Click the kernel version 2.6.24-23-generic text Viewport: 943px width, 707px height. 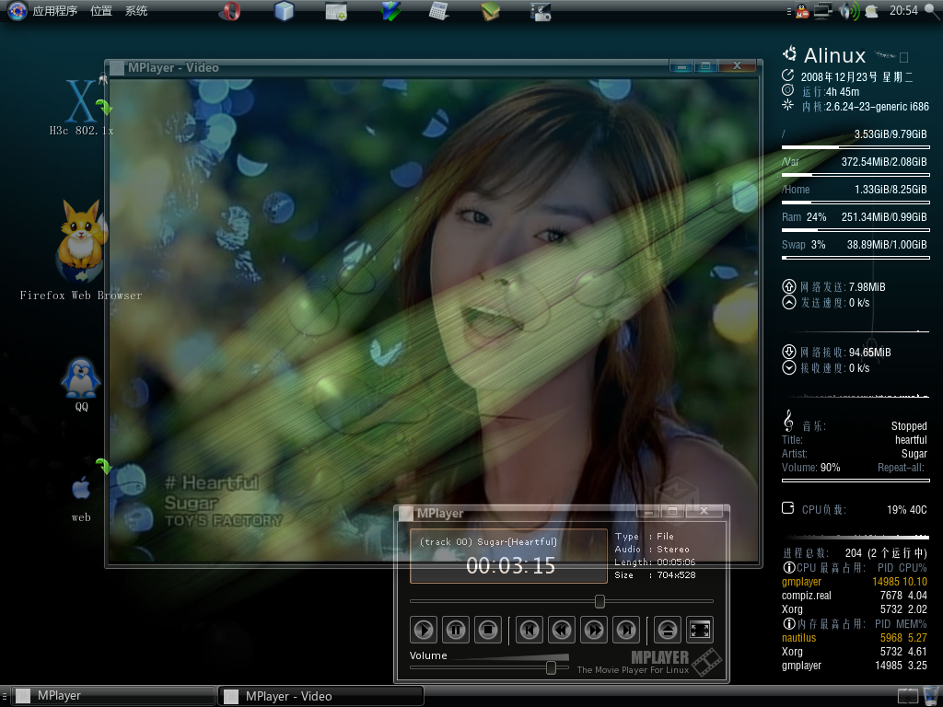point(878,107)
